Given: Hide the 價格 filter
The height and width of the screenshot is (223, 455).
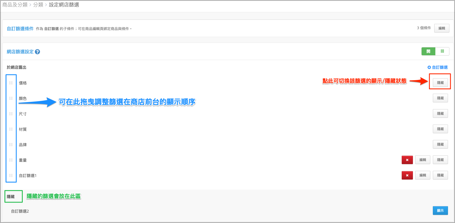Looking at the screenshot, I should 440,83.
